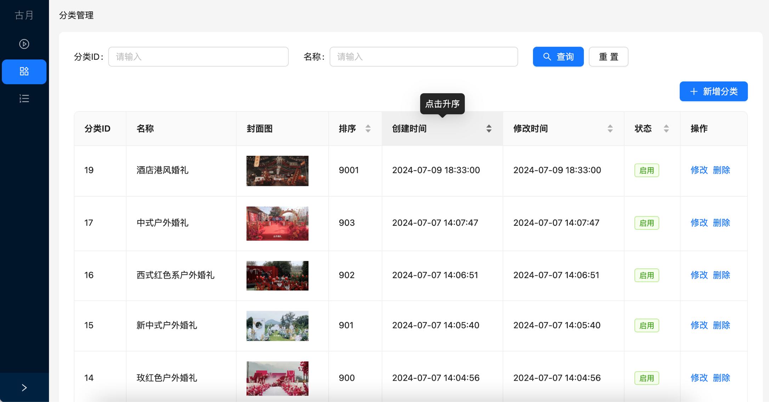Click sort value 903
The height and width of the screenshot is (402, 769).
pos(347,223)
